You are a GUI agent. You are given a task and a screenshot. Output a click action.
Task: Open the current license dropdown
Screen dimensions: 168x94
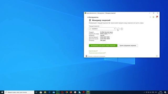coord(103,29)
